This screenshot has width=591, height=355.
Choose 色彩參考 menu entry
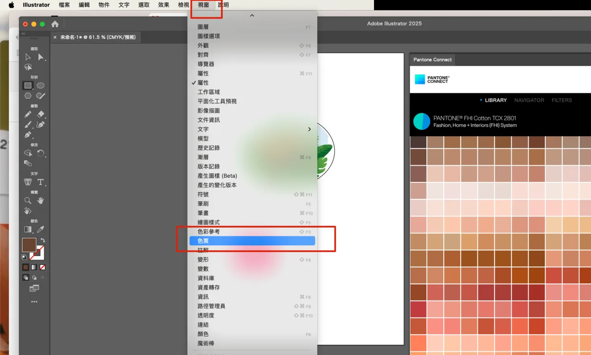[252, 232]
